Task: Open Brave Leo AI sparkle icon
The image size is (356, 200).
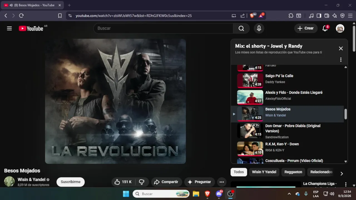Action: [335, 16]
